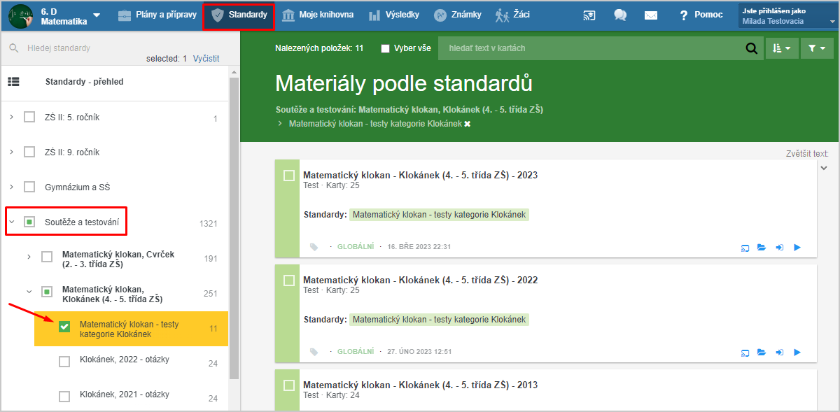Expand the Matematický klokan, Cvrček node

[x=29, y=257]
